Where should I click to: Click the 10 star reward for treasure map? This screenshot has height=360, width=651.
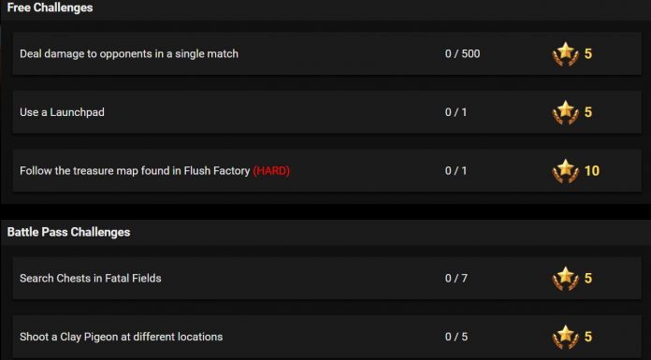[x=592, y=171]
